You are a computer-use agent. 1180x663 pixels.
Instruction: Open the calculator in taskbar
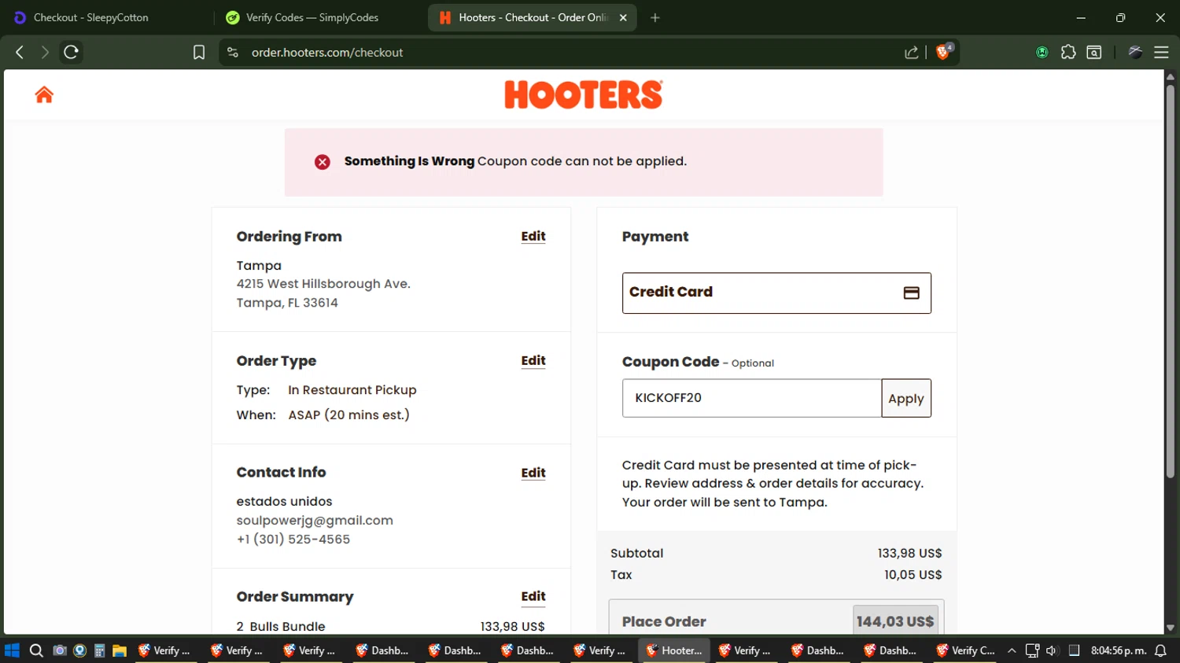pyautogui.click(x=99, y=650)
